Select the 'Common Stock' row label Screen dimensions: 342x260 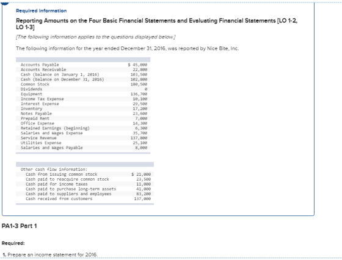(x=35, y=84)
